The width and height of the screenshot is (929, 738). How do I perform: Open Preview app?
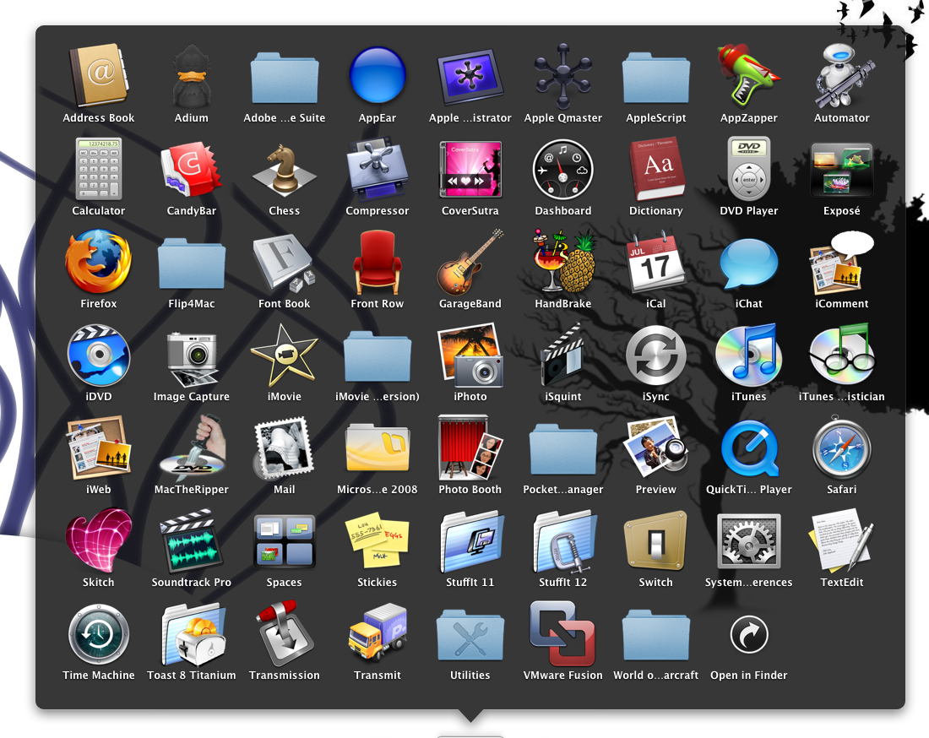(x=656, y=448)
